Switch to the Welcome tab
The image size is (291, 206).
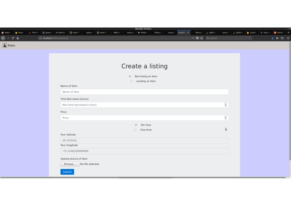tap(115, 33)
